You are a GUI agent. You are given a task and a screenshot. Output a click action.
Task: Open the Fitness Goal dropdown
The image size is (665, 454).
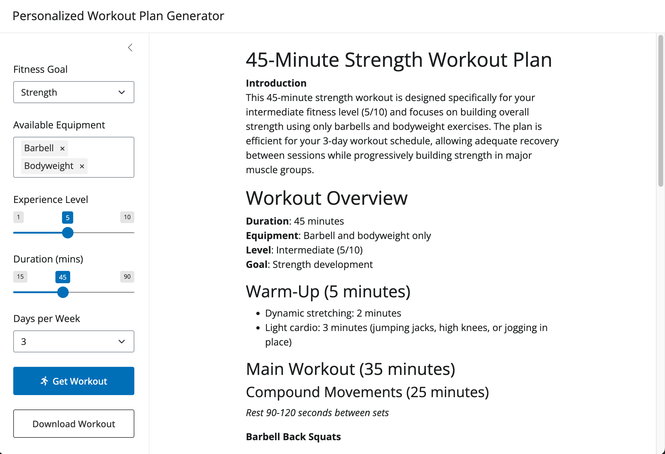point(73,92)
